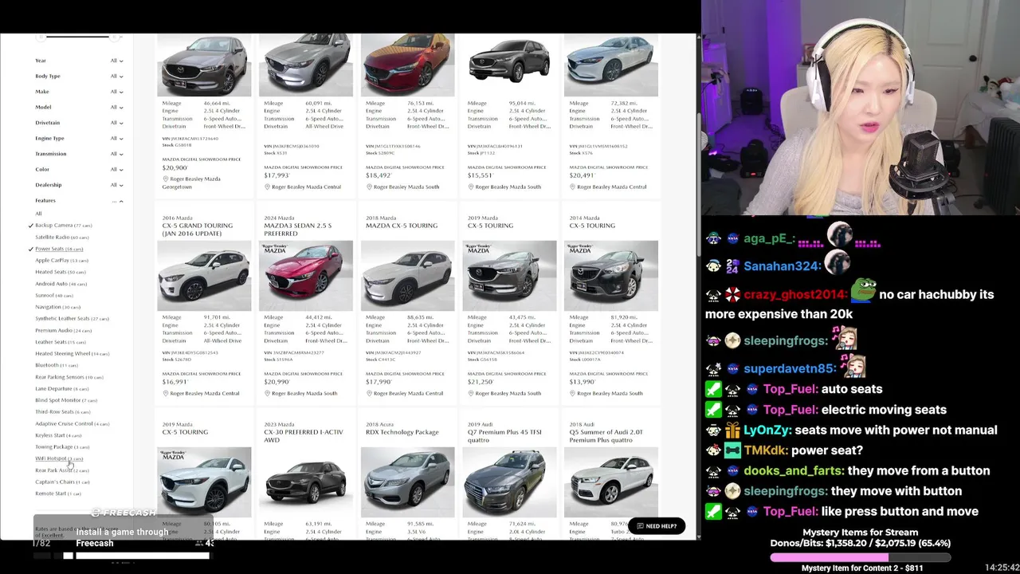Viewport: 1020px width, 574px height.
Task: Click the location pin on the $15,551 listing
Action: tap(472, 187)
